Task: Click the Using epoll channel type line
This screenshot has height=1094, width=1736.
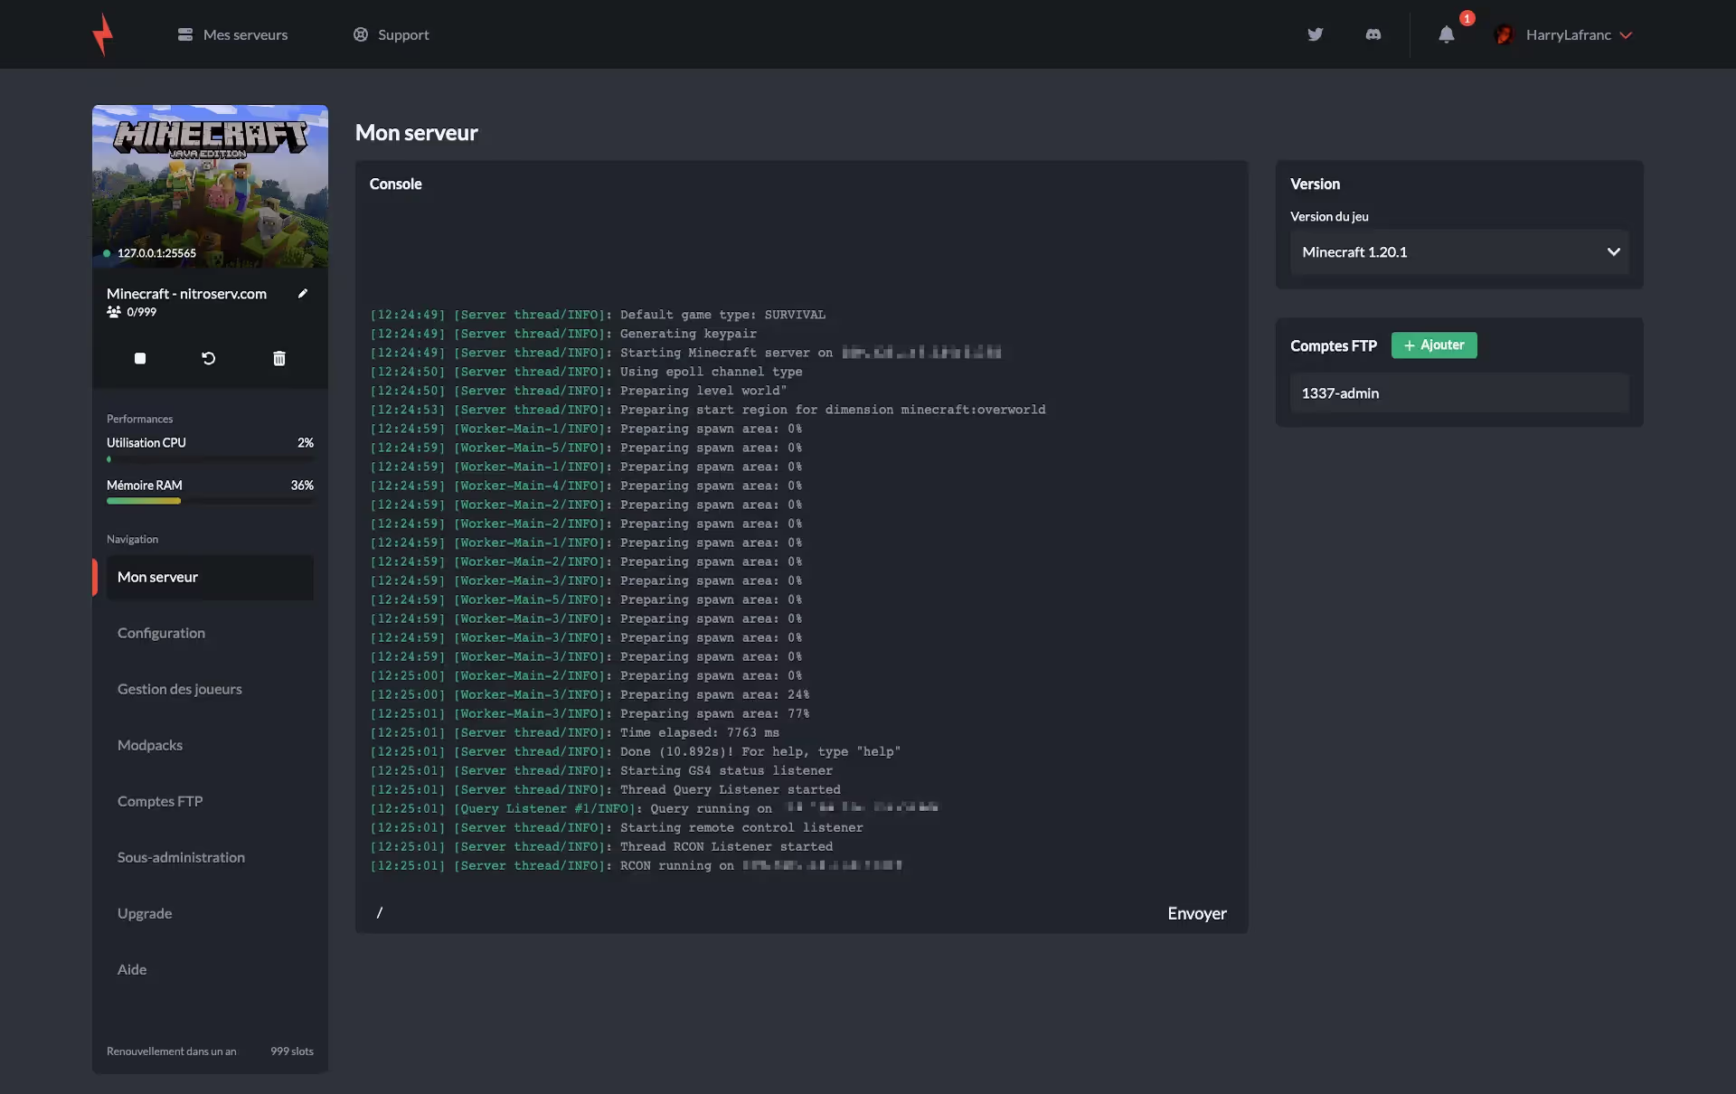Action: [x=586, y=372]
